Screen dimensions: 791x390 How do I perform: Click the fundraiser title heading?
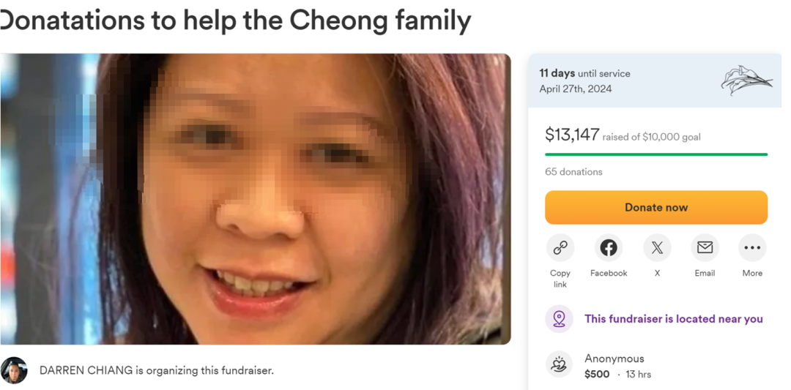click(236, 20)
